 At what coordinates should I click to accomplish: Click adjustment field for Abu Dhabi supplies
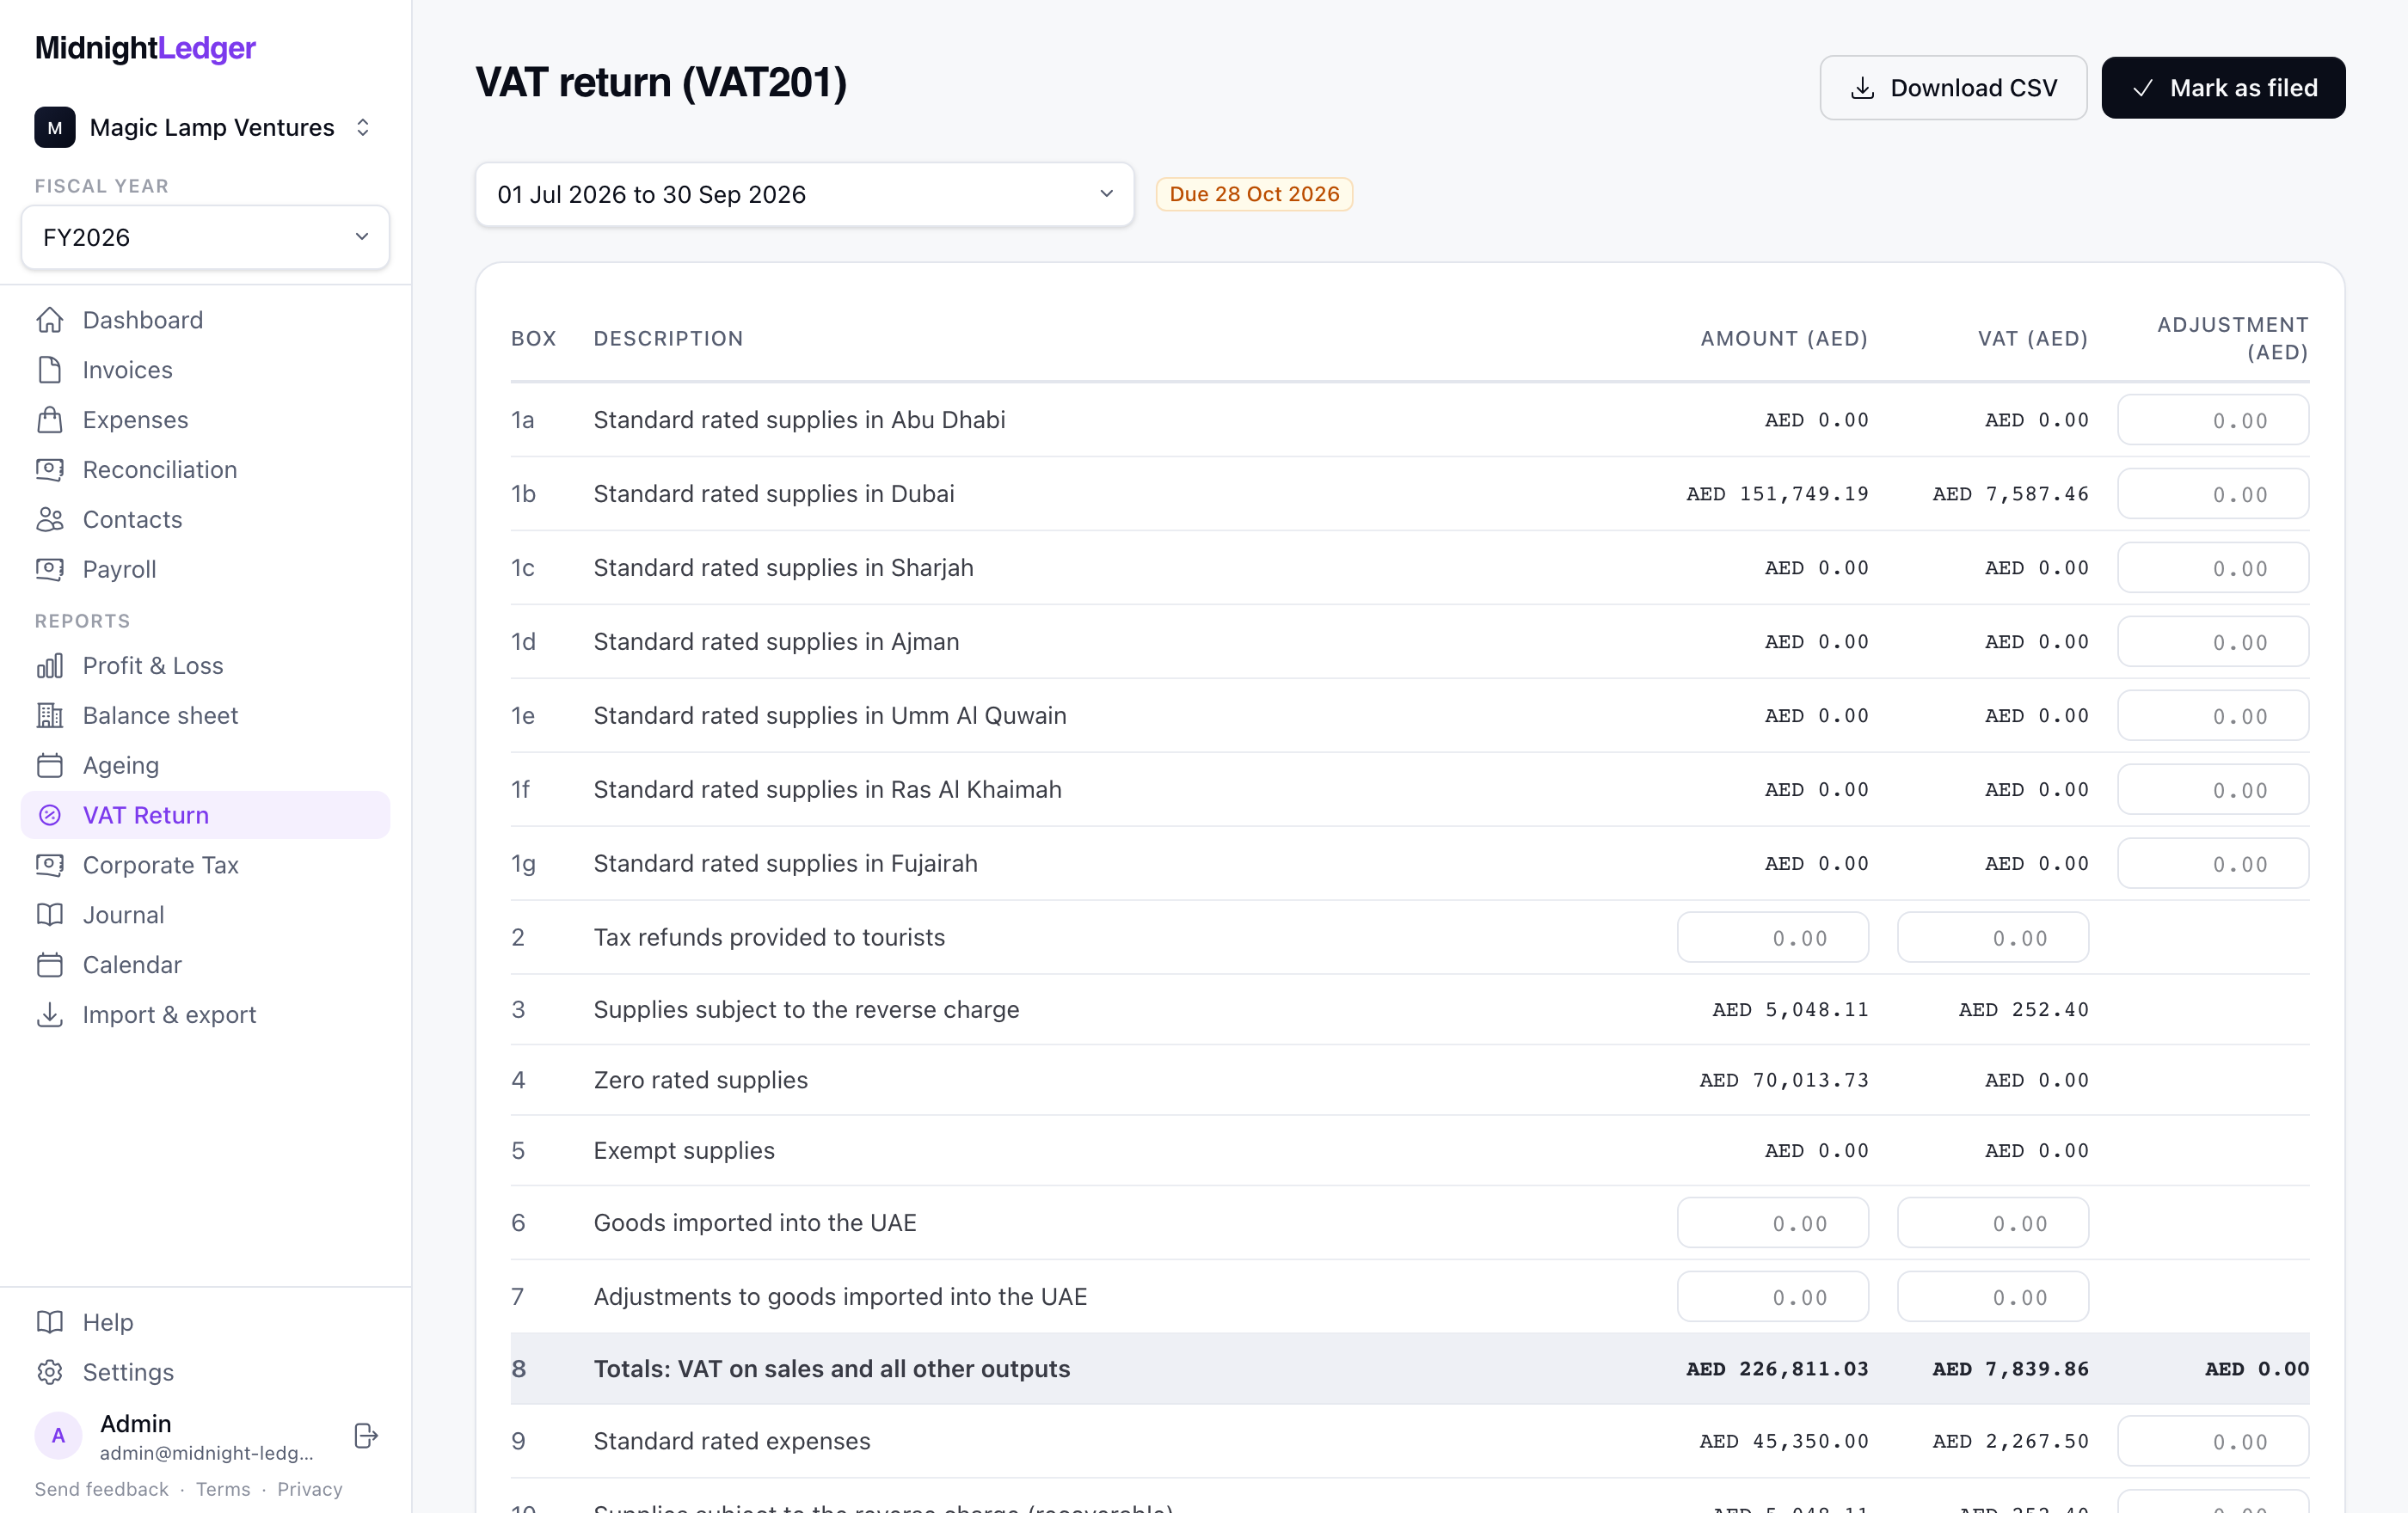[2212, 420]
